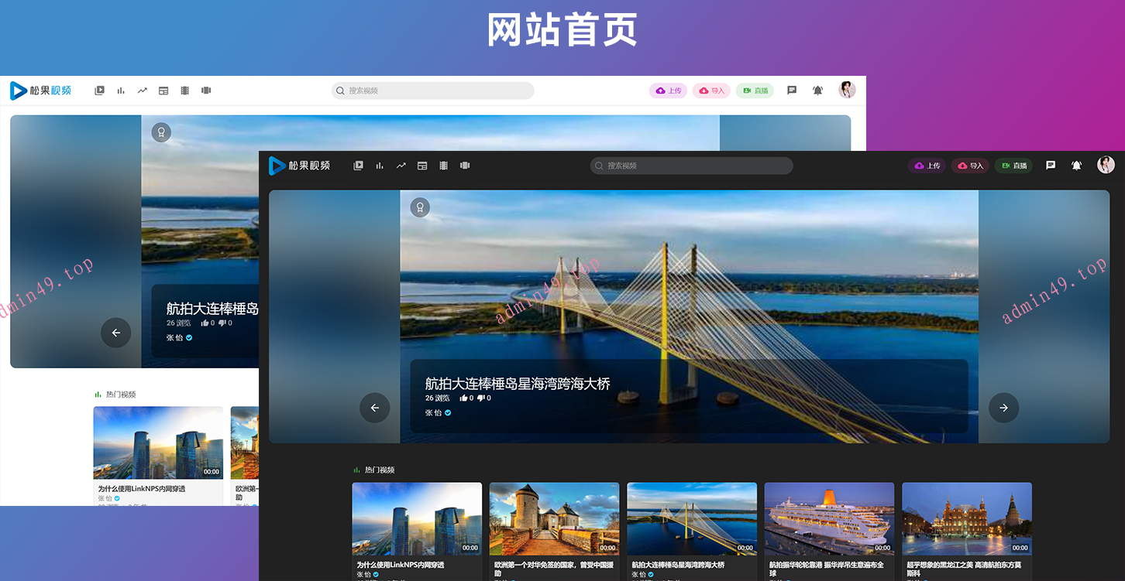
Task: Open banner title 航拍大连棒棰岛星海湾跨海大桥 in dark window
Action: click(518, 384)
